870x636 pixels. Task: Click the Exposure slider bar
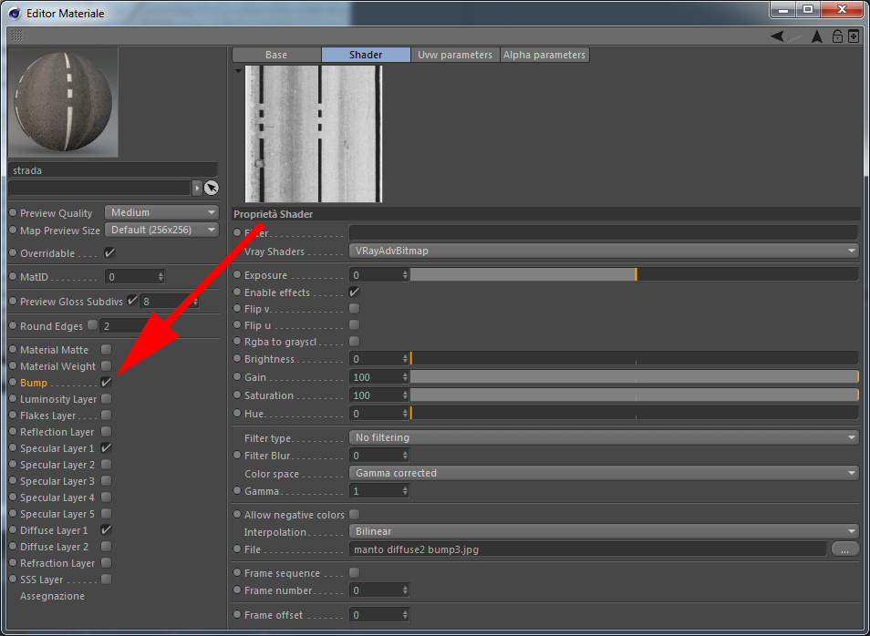(x=634, y=274)
